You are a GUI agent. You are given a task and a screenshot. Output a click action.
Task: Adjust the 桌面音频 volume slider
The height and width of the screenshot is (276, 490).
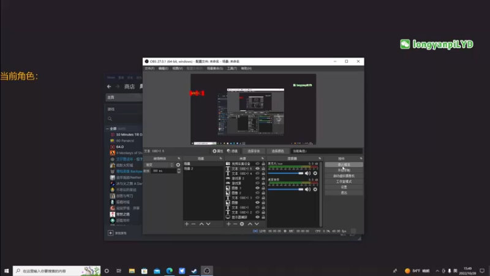coord(285,190)
